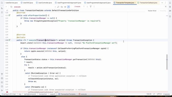Click the Reader Mode label

pyautogui.click(x=152, y=11)
